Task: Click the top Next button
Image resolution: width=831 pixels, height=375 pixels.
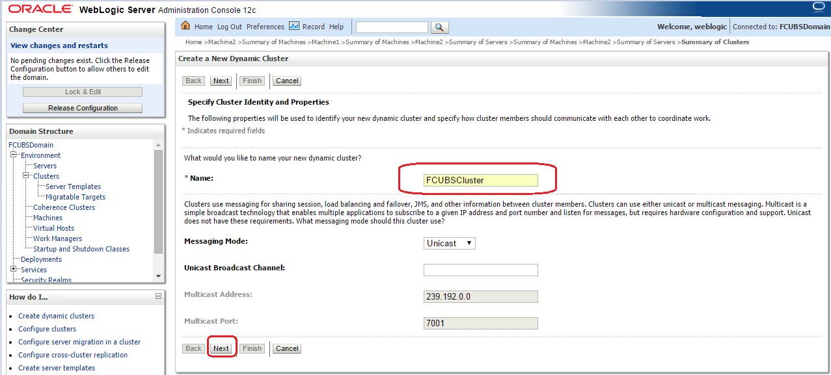Action: [x=221, y=81]
